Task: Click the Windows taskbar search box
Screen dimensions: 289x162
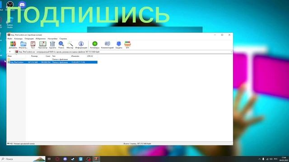Action: (x=23, y=159)
